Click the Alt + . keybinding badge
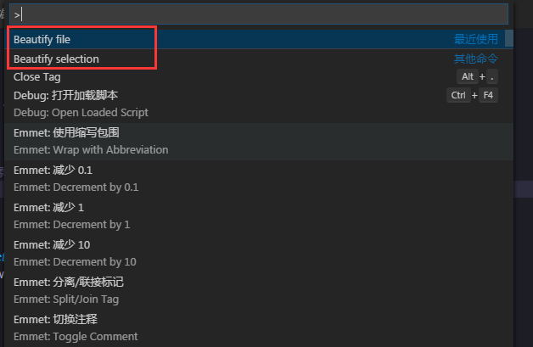The width and height of the screenshot is (533, 347). point(476,77)
